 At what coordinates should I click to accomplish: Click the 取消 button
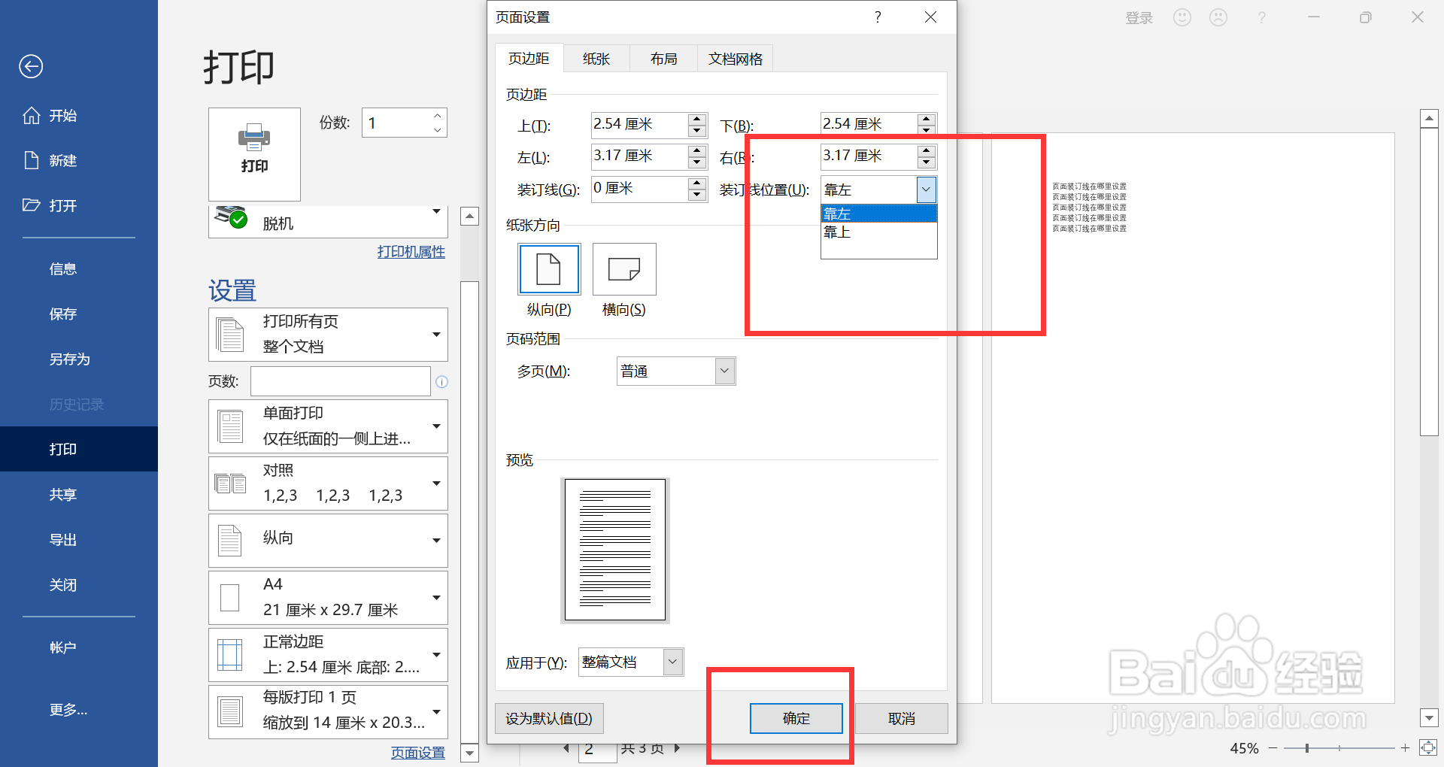pos(902,719)
